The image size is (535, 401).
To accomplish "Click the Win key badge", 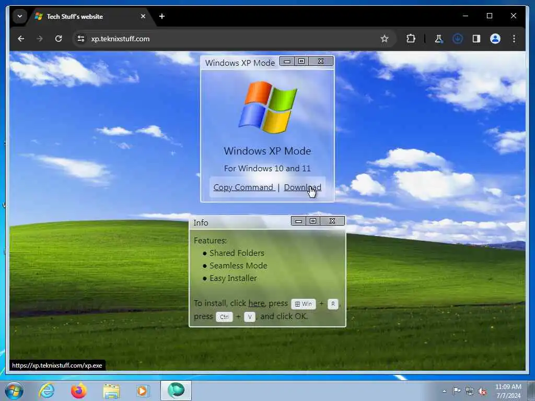I will pos(304,304).
